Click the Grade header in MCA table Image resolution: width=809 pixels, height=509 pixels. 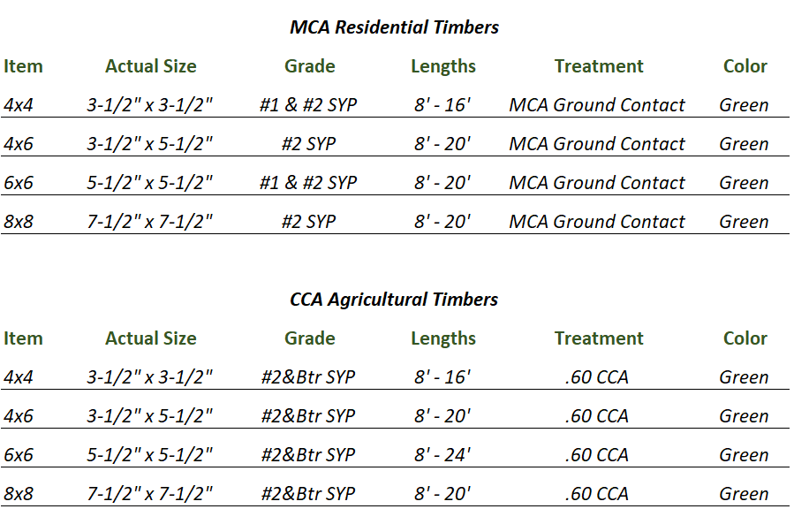310,66
